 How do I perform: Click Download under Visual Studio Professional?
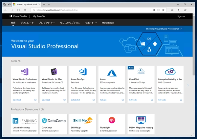pyautogui.click(x=17, y=100)
